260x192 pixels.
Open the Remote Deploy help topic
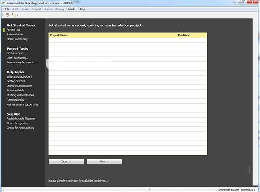(16, 100)
